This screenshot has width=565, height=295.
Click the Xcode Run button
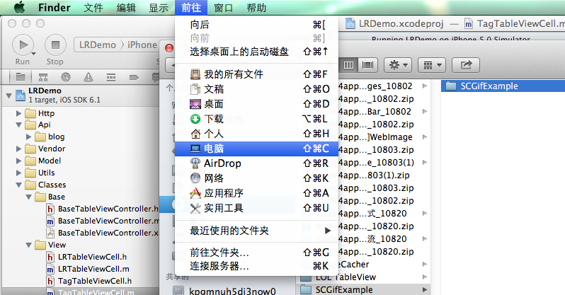tap(23, 45)
